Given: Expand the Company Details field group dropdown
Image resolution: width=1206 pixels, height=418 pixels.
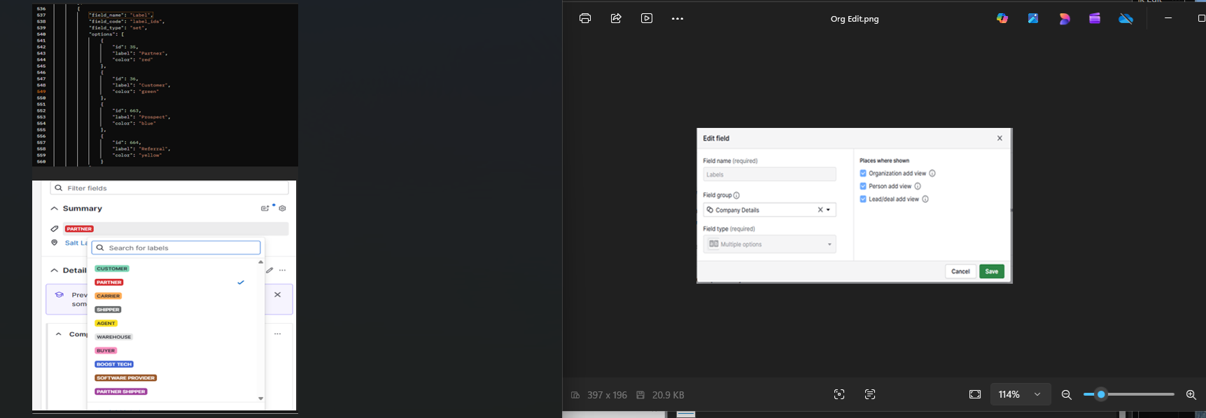Looking at the screenshot, I should pos(769,210).
